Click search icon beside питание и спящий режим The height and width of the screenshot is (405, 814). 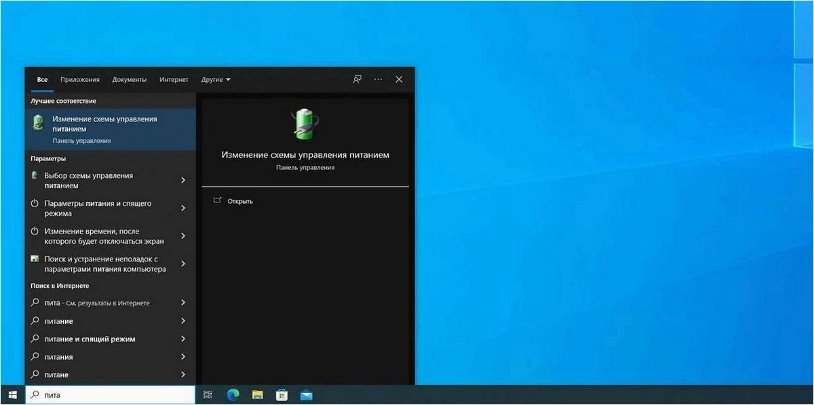pos(35,339)
